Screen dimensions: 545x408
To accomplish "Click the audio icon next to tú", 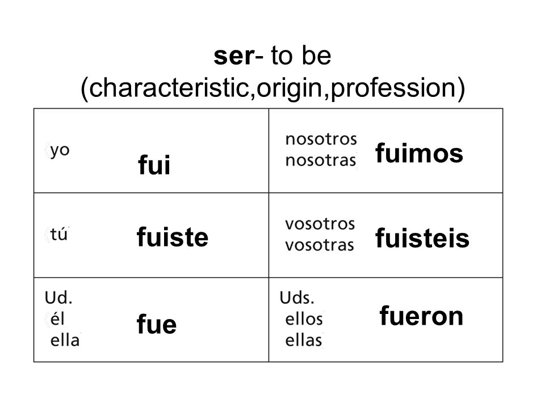I will pyautogui.click(x=48, y=235).
